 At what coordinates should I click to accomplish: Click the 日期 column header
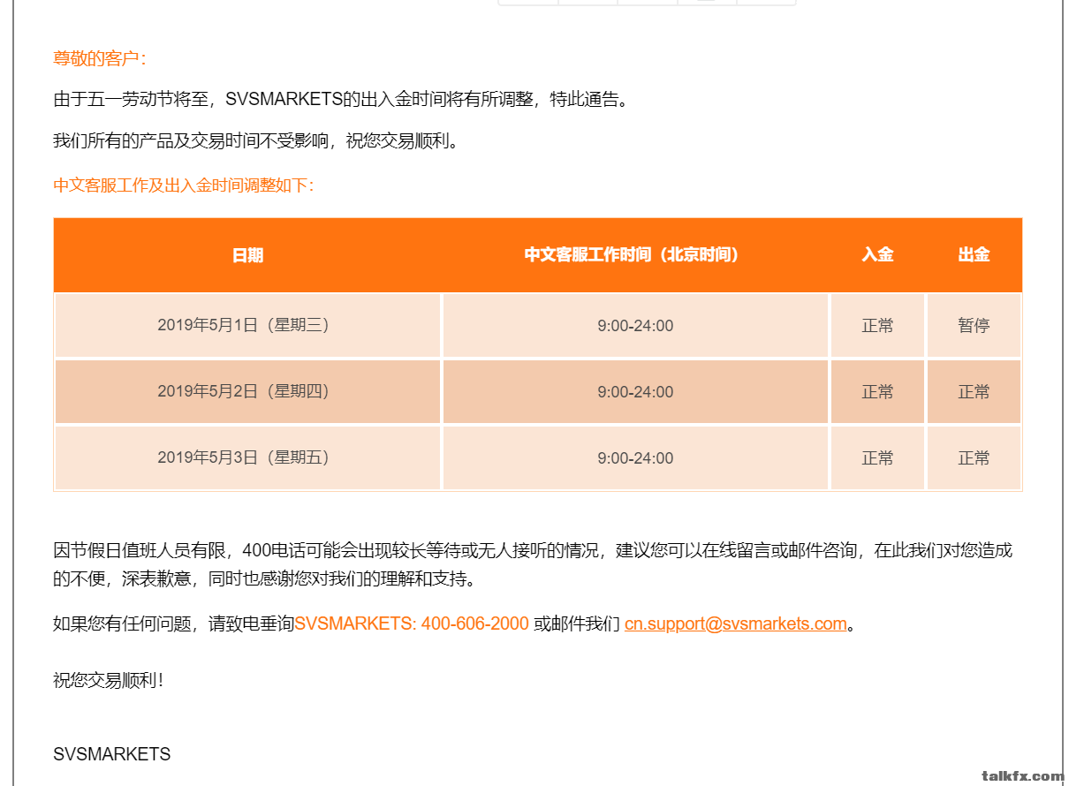pyautogui.click(x=247, y=255)
